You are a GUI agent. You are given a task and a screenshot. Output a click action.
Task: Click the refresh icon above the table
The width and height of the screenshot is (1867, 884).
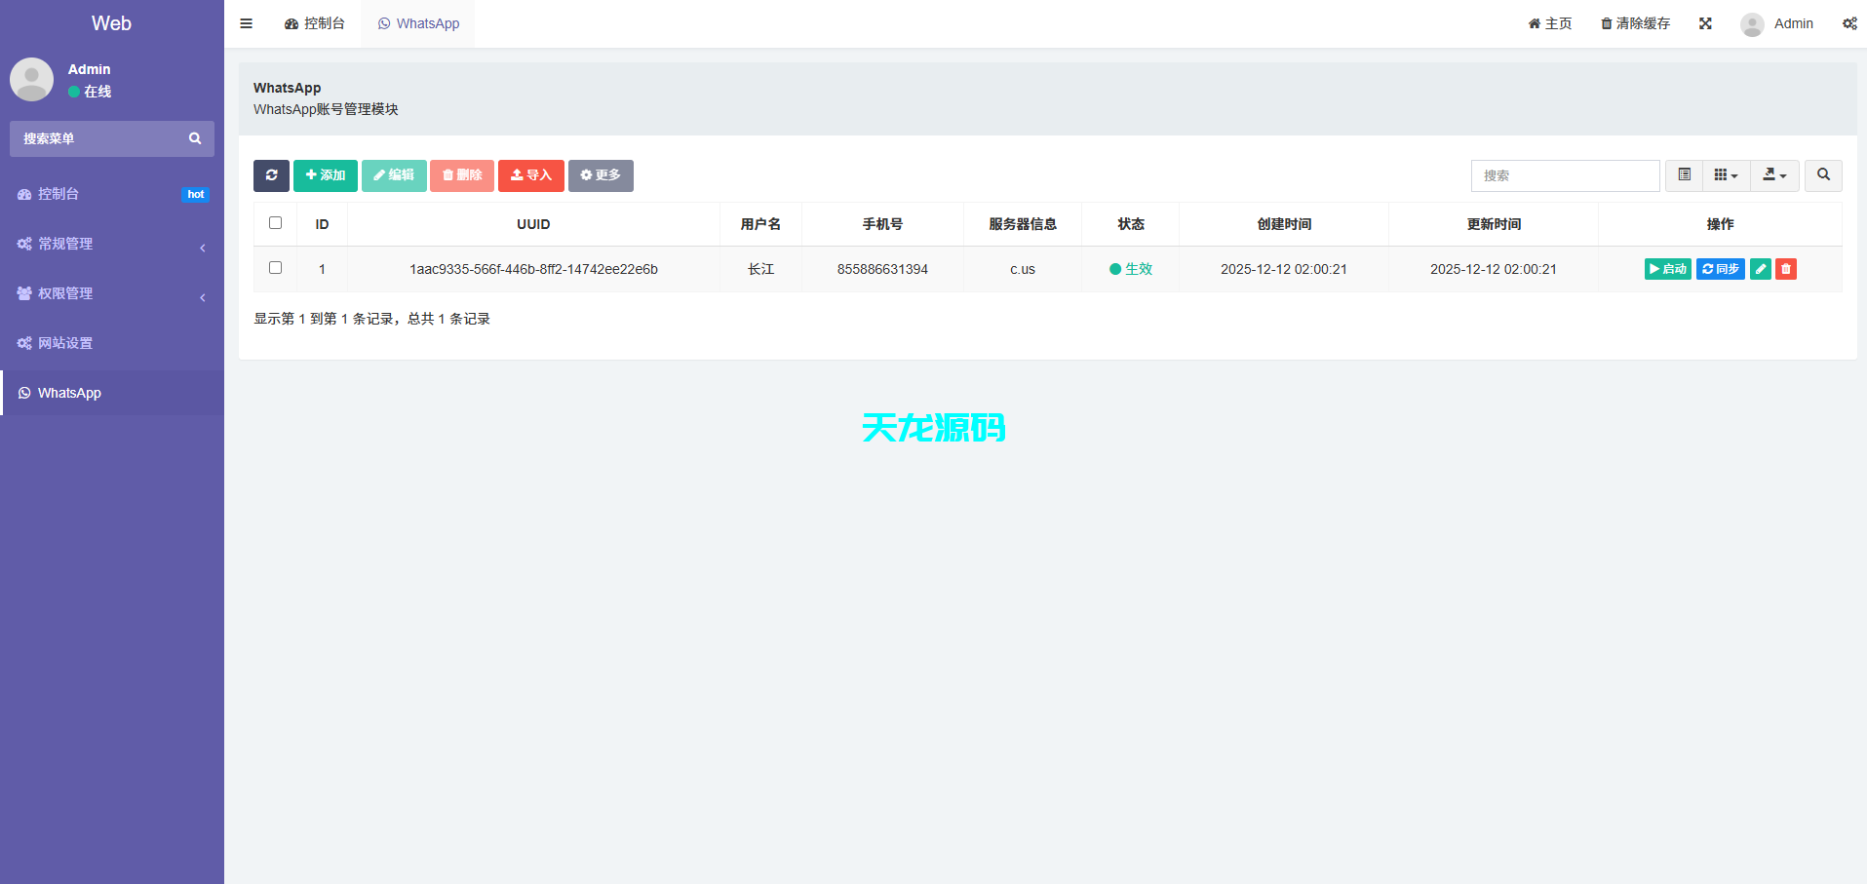pos(271,175)
